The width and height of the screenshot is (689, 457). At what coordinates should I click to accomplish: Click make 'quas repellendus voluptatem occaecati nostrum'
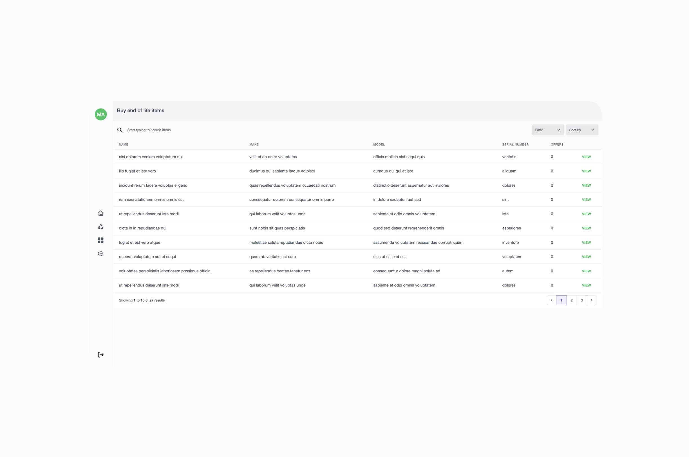point(292,185)
